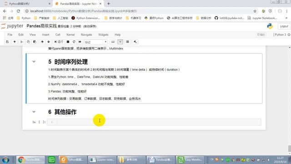Open the Python Extension bookmark

86,18
